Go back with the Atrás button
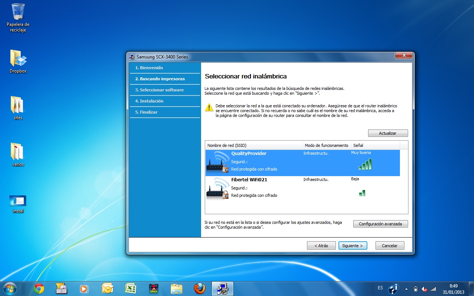The width and height of the screenshot is (474, 296). click(x=321, y=246)
